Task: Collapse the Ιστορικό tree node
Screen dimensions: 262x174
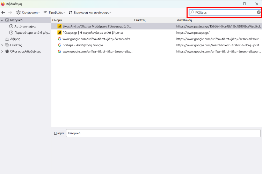Action: click(2, 20)
